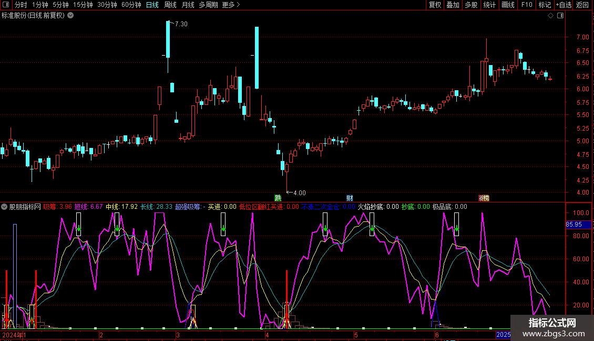Click 短线: 6.67 indicator value
Image resolution: width=594 pixels, height=341 pixels.
click(x=88, y=207)
